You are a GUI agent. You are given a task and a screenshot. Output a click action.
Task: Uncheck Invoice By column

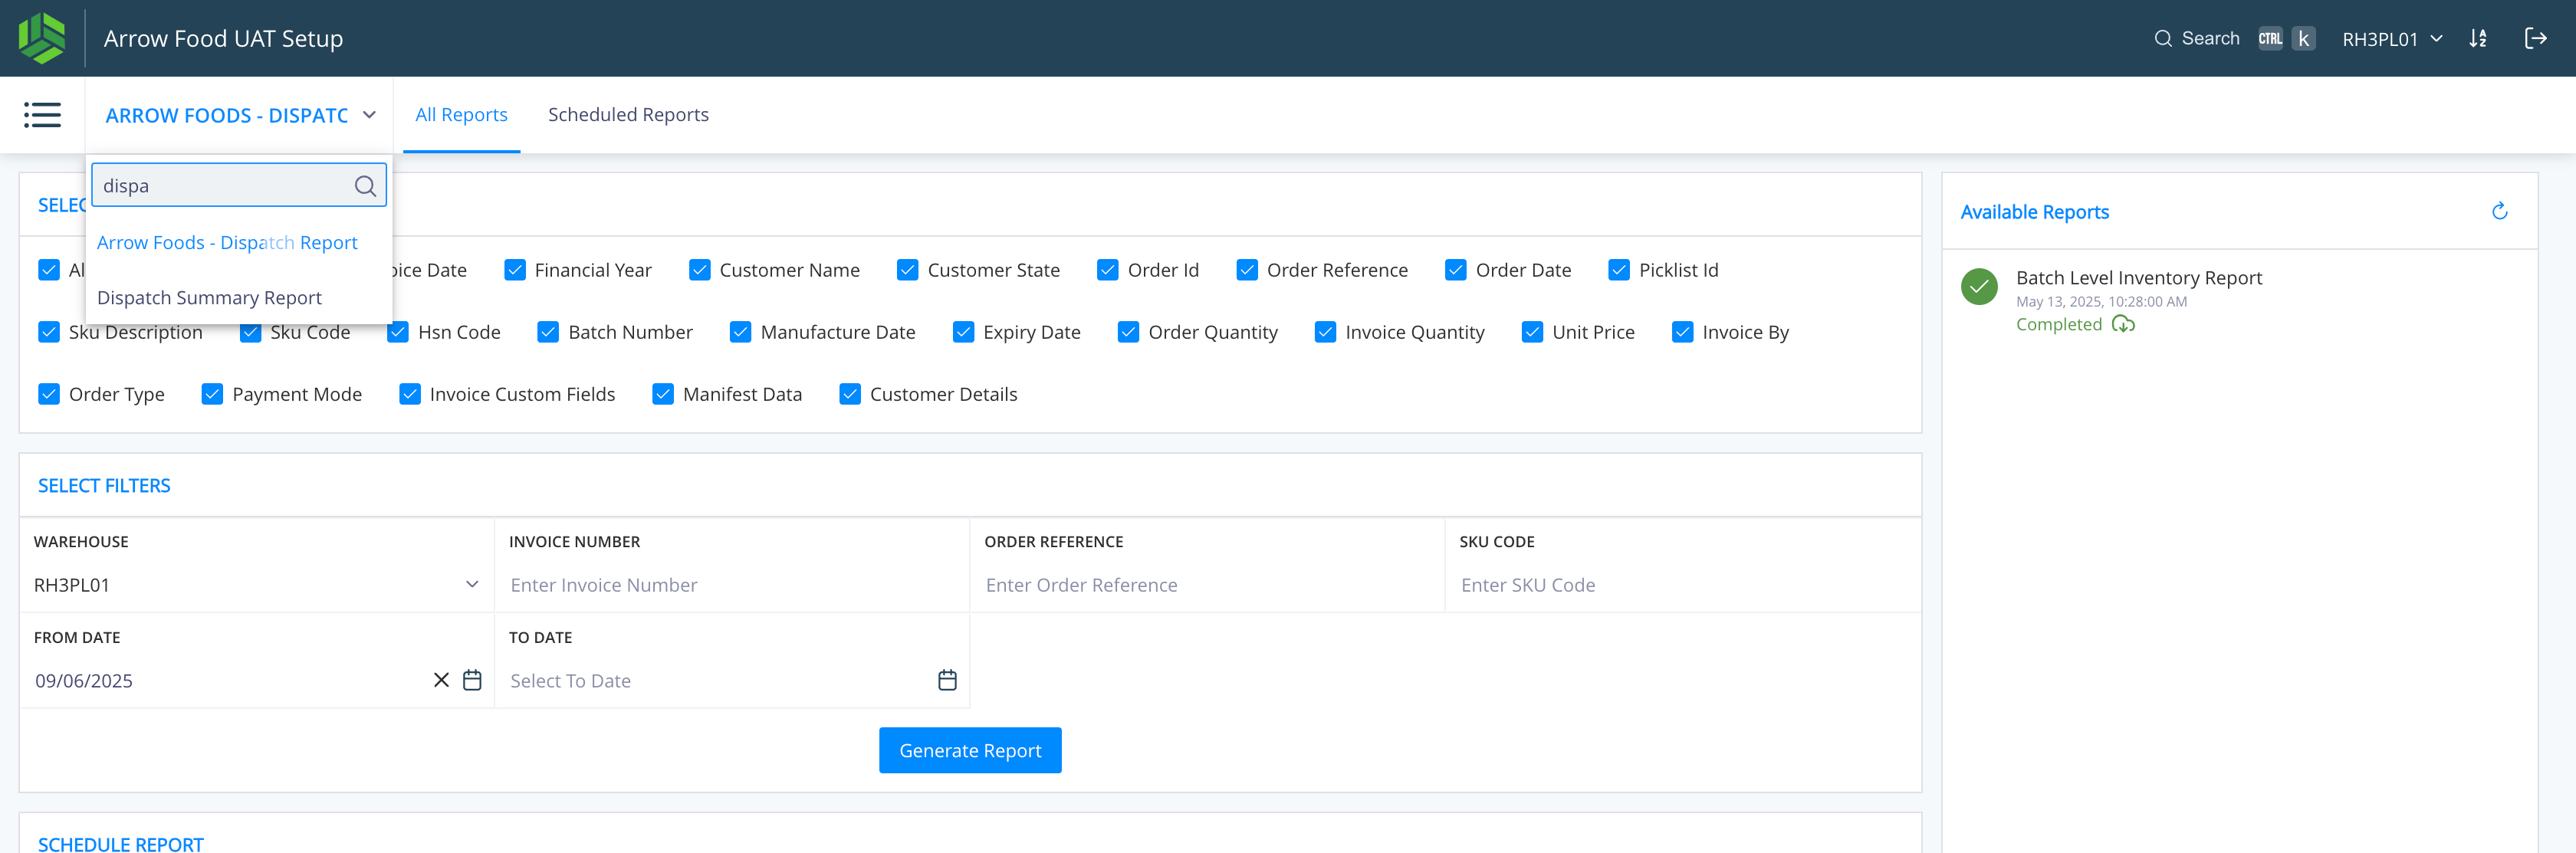coord(1682,332)
